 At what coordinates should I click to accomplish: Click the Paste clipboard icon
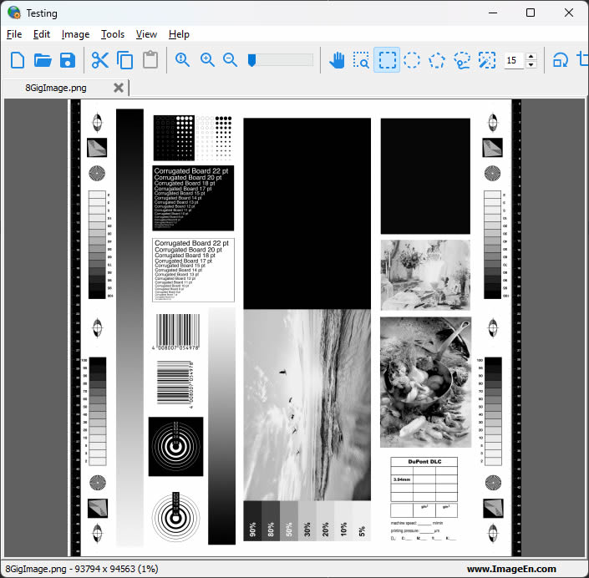click(150, 60)
